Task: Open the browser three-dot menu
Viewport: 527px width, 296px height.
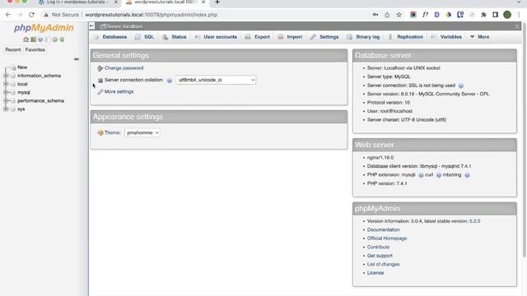Action: pos(519,15)
